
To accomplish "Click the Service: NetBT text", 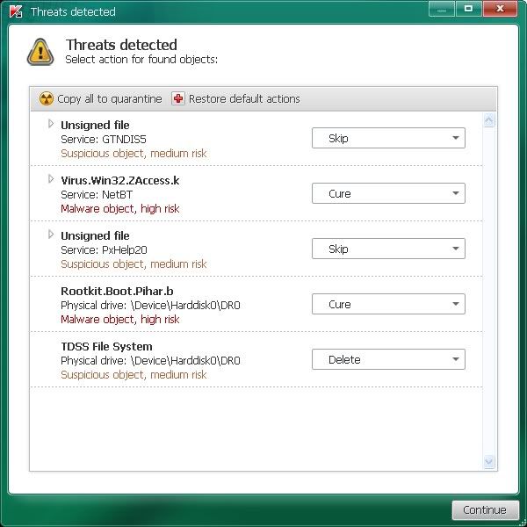I will coord(97,195).
